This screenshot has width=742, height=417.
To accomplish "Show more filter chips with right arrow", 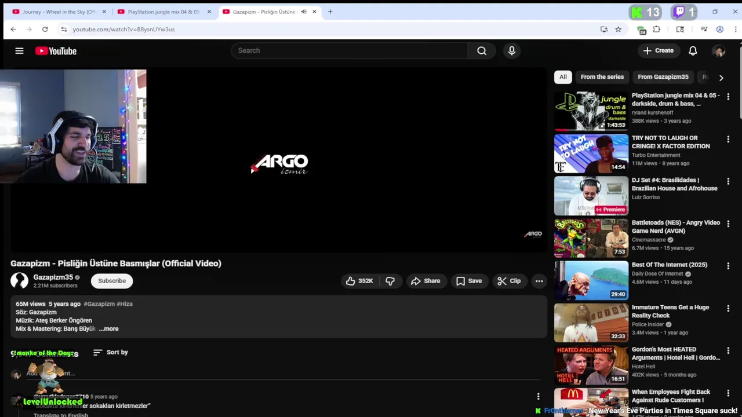I will coord(721,78).
